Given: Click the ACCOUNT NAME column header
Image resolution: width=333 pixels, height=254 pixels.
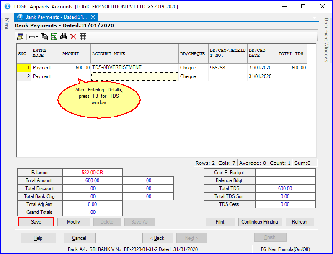Looking at the screenshot, I should pyautogui.click(x=134, y=53).
